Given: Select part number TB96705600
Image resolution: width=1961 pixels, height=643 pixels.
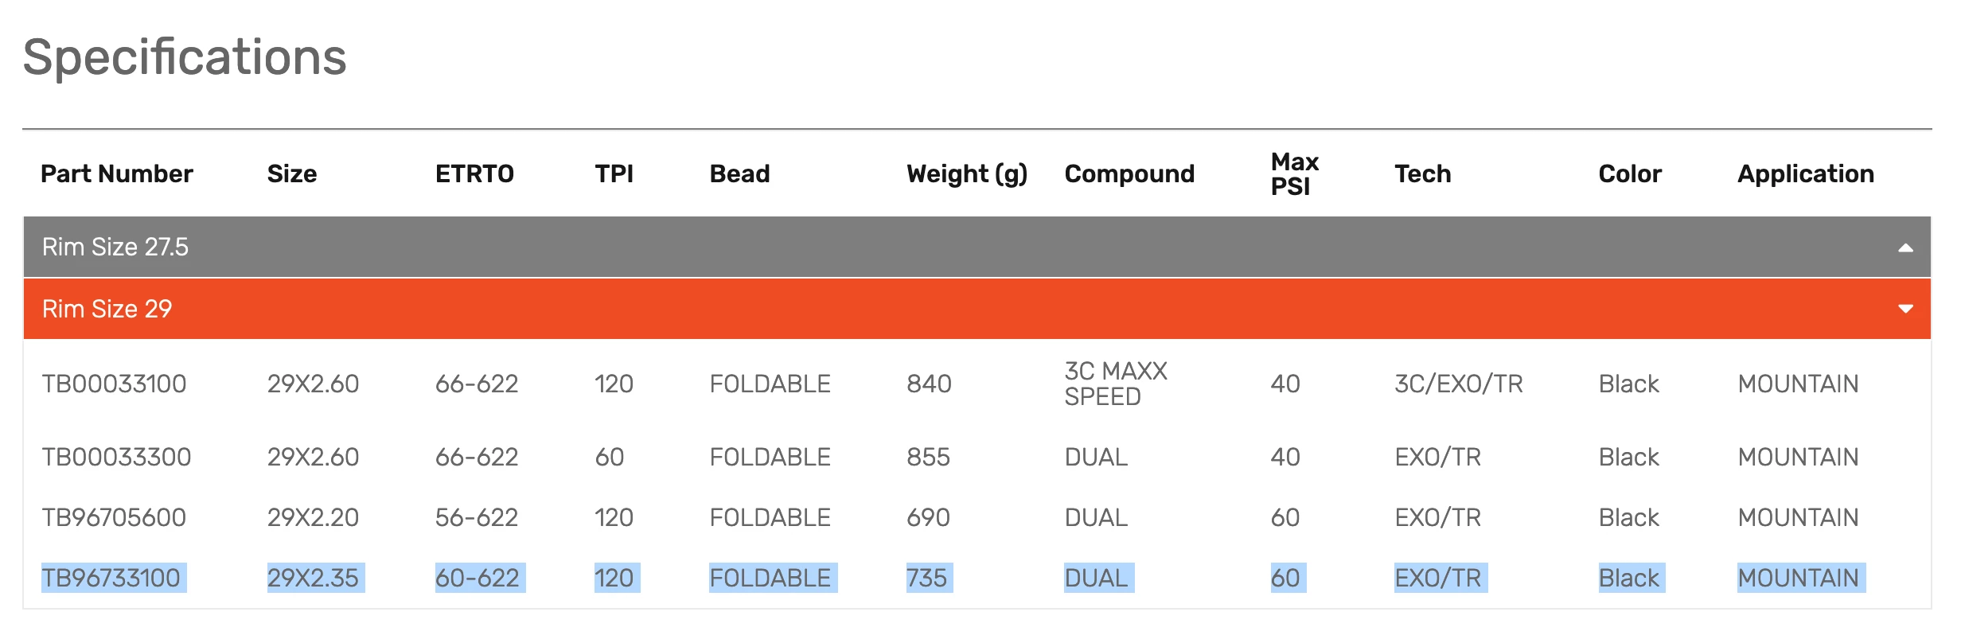Looking at the screenshot, I should (x=115, y=517).
